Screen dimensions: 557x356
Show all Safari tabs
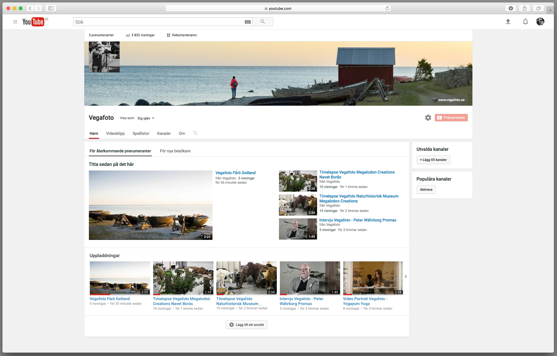tap(538, 8)
